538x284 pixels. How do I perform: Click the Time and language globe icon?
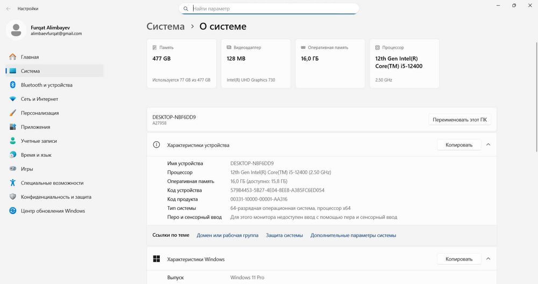pyautogui.click(x=13, y=155)
